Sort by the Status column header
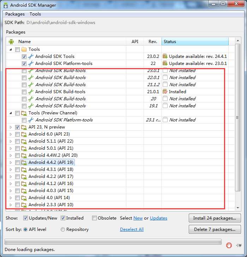Screen dimensions: 247x257 click(195, 41)
